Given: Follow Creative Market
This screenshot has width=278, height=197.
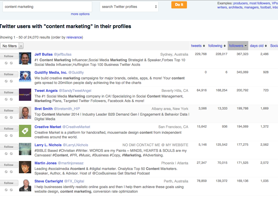Looking at the screenshot, I should pos(9,129).
